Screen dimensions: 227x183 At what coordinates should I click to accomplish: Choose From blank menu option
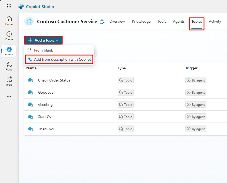coord(59,50)
